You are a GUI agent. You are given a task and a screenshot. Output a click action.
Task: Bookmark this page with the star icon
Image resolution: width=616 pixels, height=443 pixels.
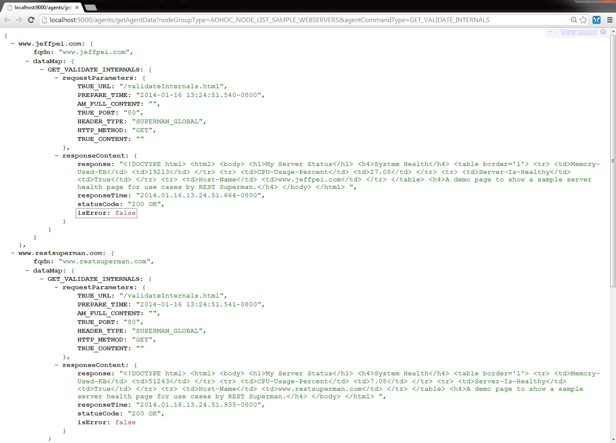coord(583,20)
